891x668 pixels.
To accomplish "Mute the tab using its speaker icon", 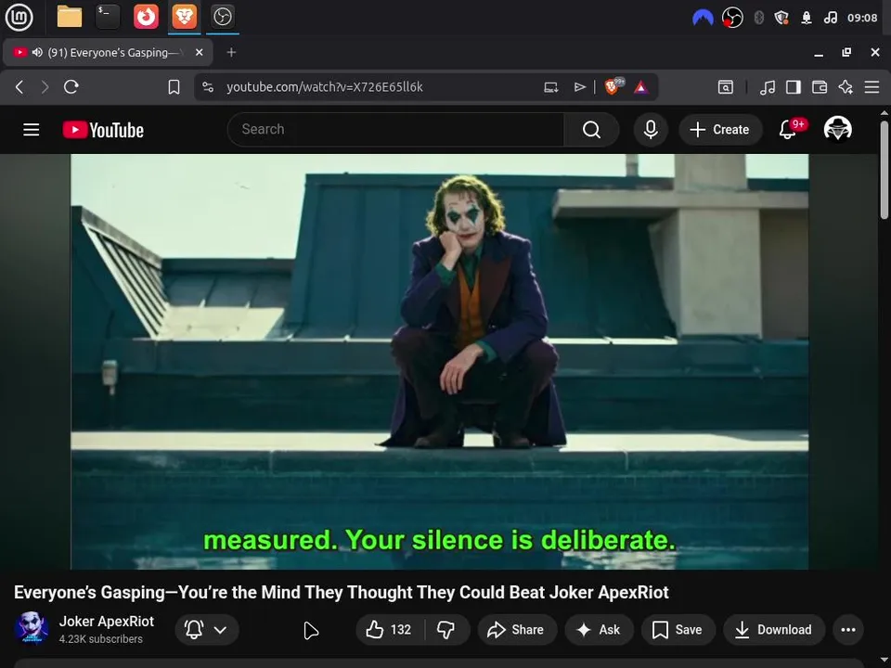I will click(37, 52).
